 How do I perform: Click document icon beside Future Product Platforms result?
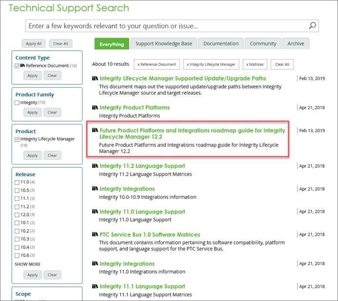[x=95, y=130]
